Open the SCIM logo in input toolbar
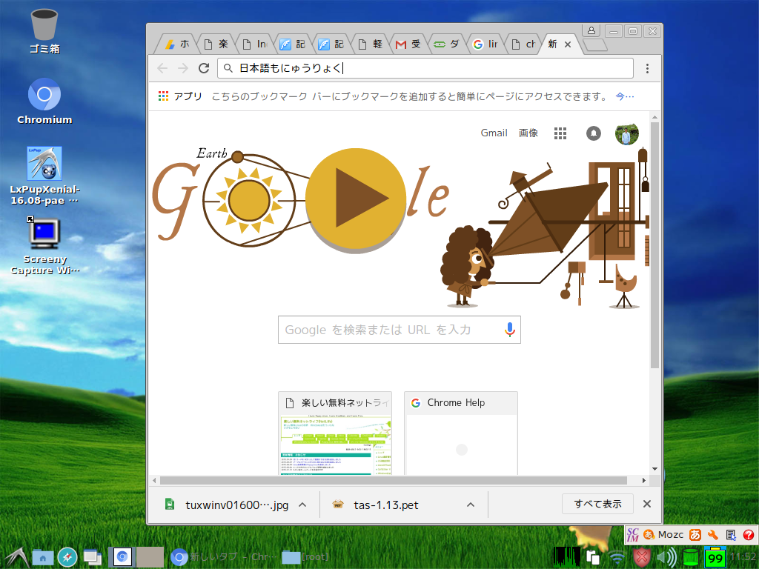759x569 pixels. [x=633, y=535]
